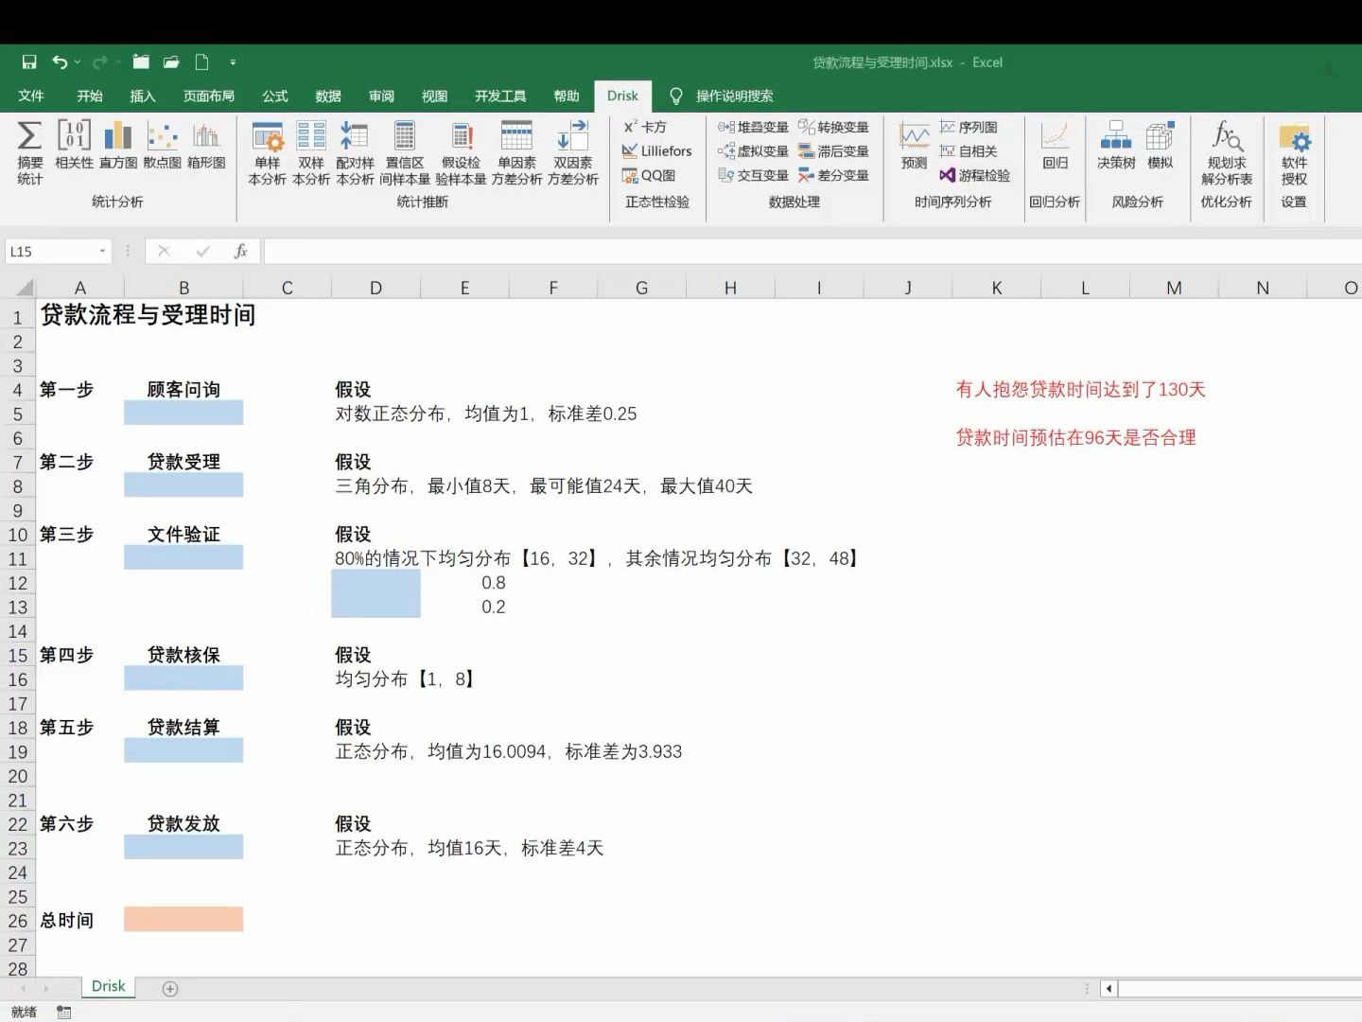Image resolution: width=1362 pixels, height=1022 pixels.
Task: Run the 游程检验 runs test
Action: click(974, 175)
